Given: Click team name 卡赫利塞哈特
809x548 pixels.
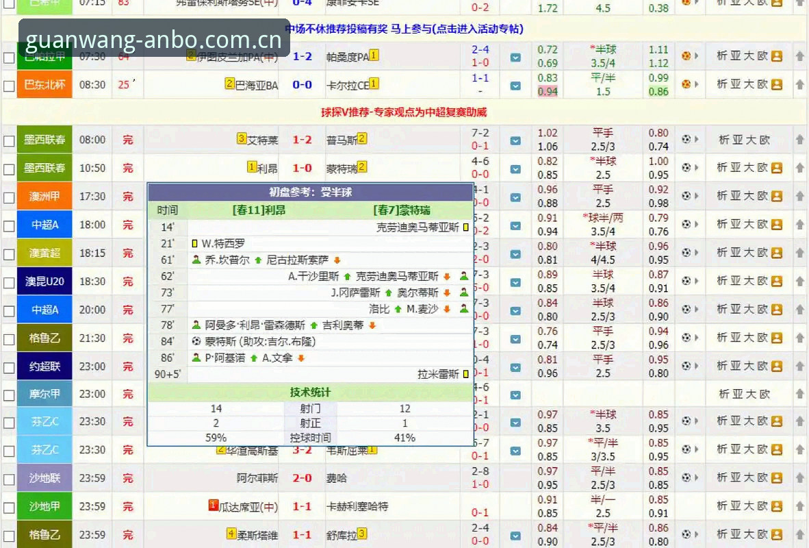Looking at the screenshot, I should click(357, 507).
